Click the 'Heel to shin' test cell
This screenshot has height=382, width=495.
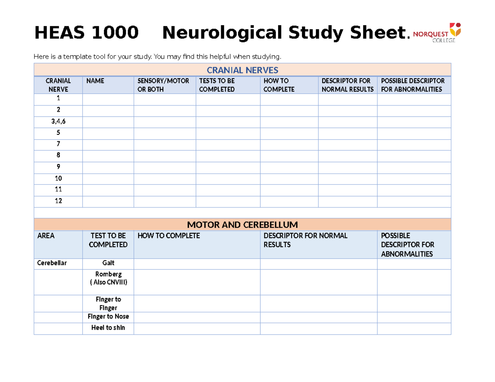[x=108, y=329]
